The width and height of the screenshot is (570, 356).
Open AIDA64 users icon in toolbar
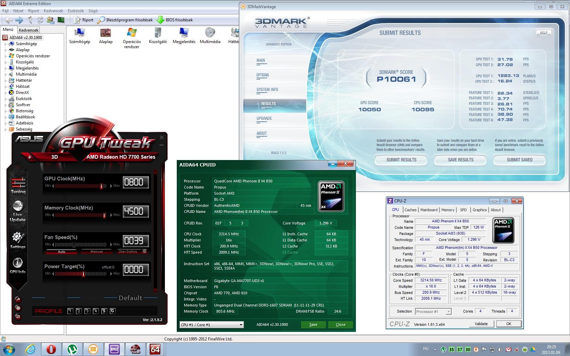(51, 20)
